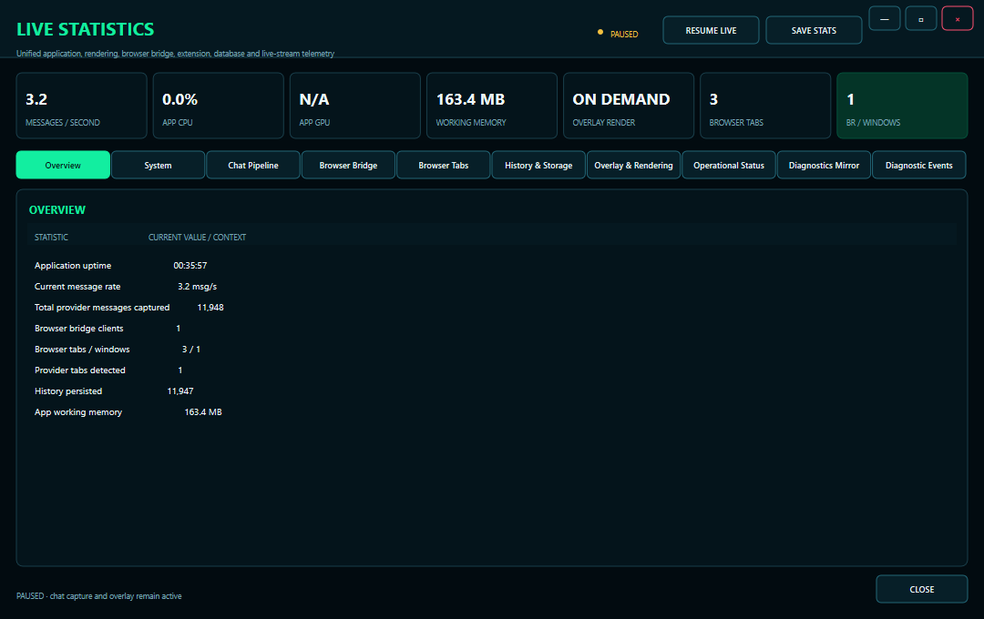Click the CURRENT VALUE / CONTEXT column header
The width and height of the screenshot is (984, 619).
pos(197,237)
